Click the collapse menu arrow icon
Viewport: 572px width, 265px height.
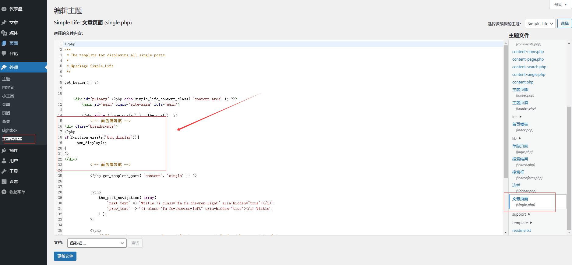tap(4, 192)
